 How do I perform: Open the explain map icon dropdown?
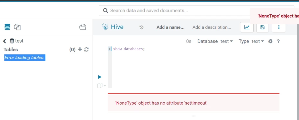102,86
